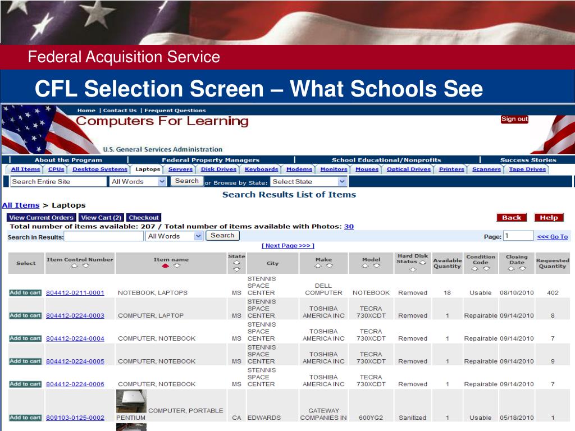Sort Item Control Number ascending arrow
The image size is (575, 431).
pyautogui.click(x=75, y=265)
